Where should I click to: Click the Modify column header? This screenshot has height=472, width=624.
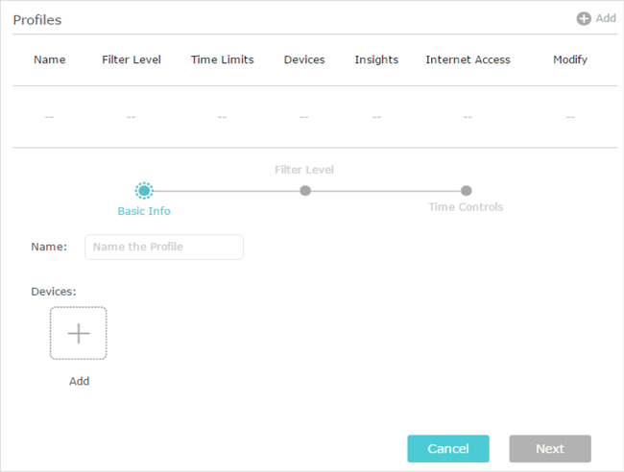pyautogui.click(x=570, y=59)
